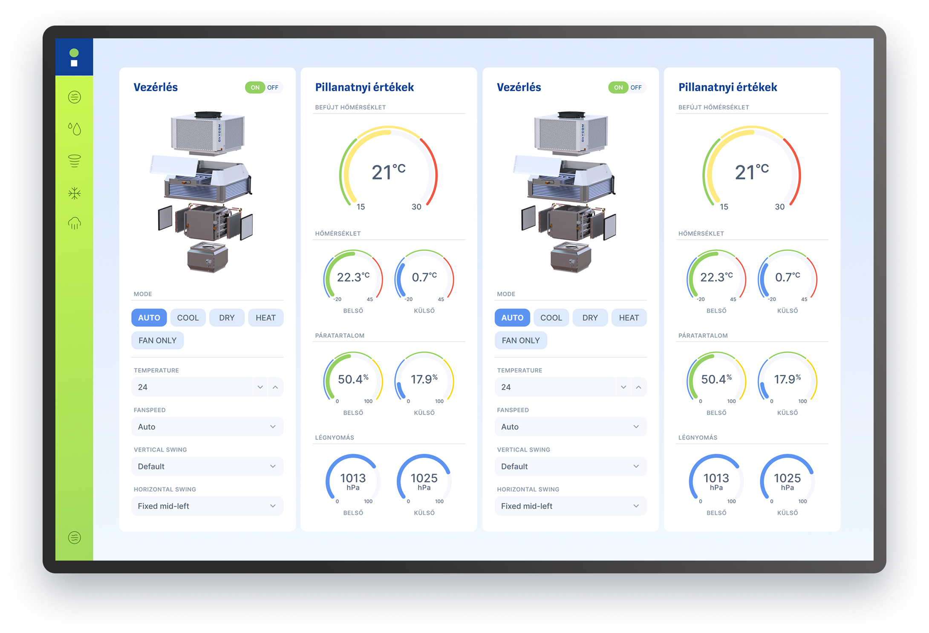Expand left Vertical Swing Default dropdown
This screenshot has height=633, width=929.
(207, 466)
